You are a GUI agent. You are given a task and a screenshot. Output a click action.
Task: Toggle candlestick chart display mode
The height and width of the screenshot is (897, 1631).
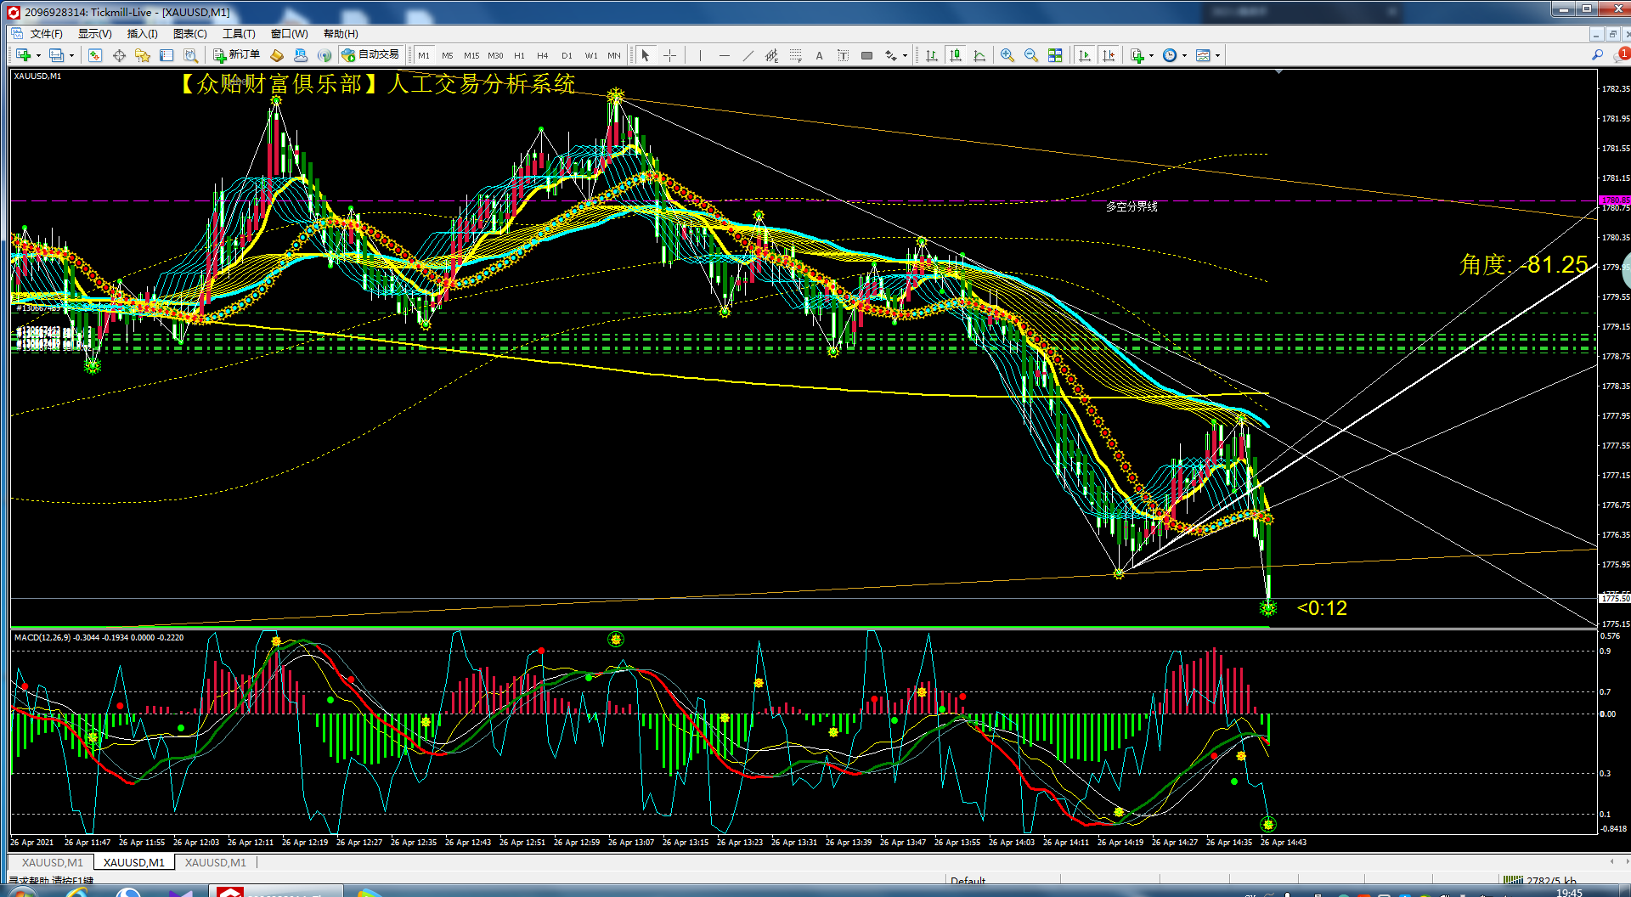(x=956, y=55)
